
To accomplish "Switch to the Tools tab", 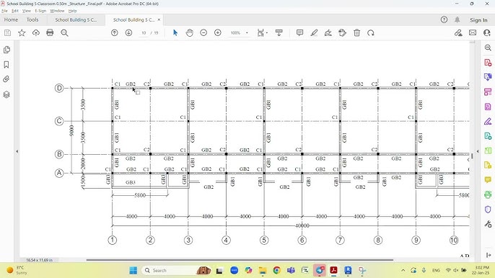I will tap(32, 19).
